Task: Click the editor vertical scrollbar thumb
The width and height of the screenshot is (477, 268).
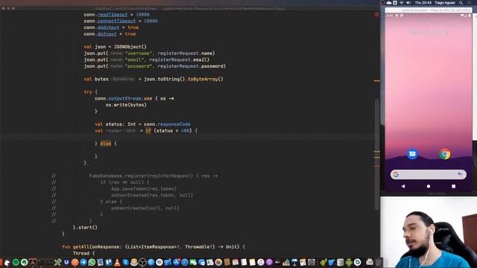Action: point(377,154)
